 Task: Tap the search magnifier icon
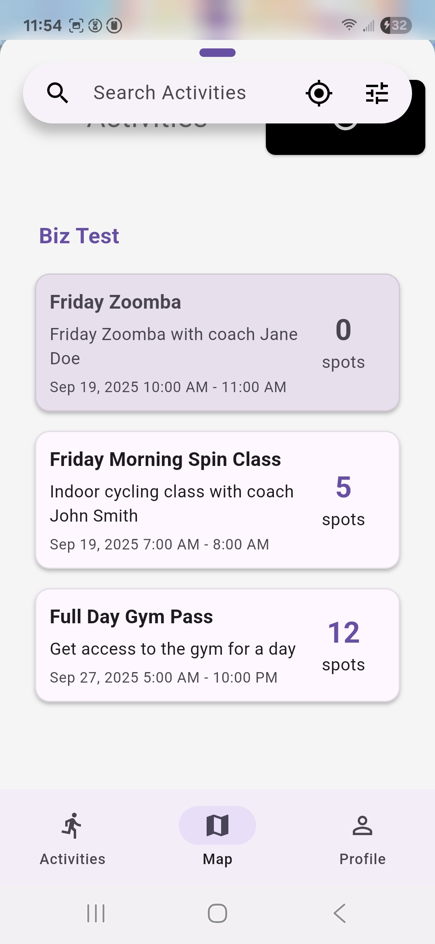click(58, 93)
